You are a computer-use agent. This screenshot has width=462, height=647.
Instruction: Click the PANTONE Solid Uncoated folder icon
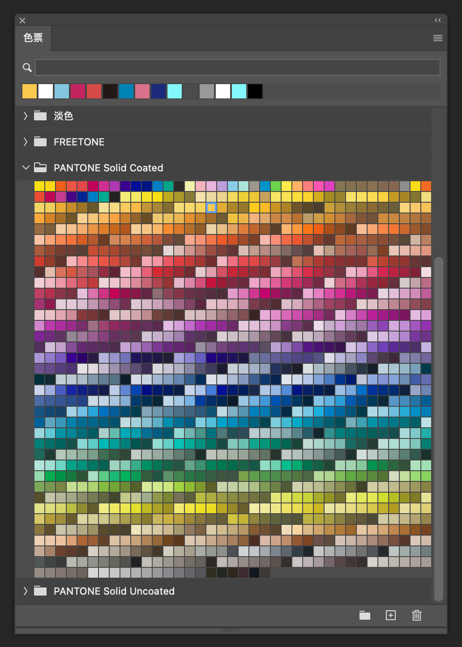[x=40, y=591]
